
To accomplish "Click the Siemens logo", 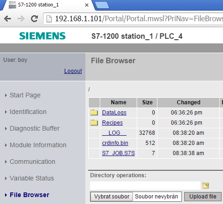I will coord(42,36).
